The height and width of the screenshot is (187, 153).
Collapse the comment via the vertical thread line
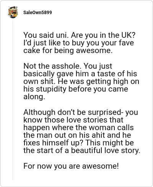click(x=13, y=100)
